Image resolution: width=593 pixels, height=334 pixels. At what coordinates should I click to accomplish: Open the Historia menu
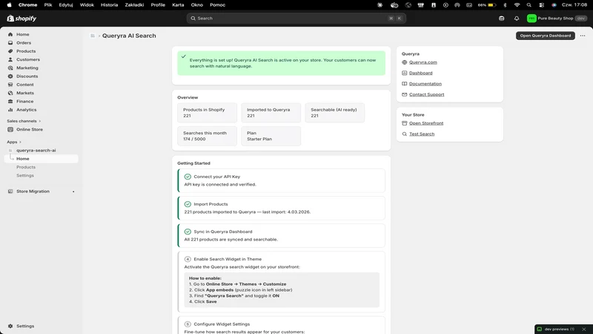point(109,5)
